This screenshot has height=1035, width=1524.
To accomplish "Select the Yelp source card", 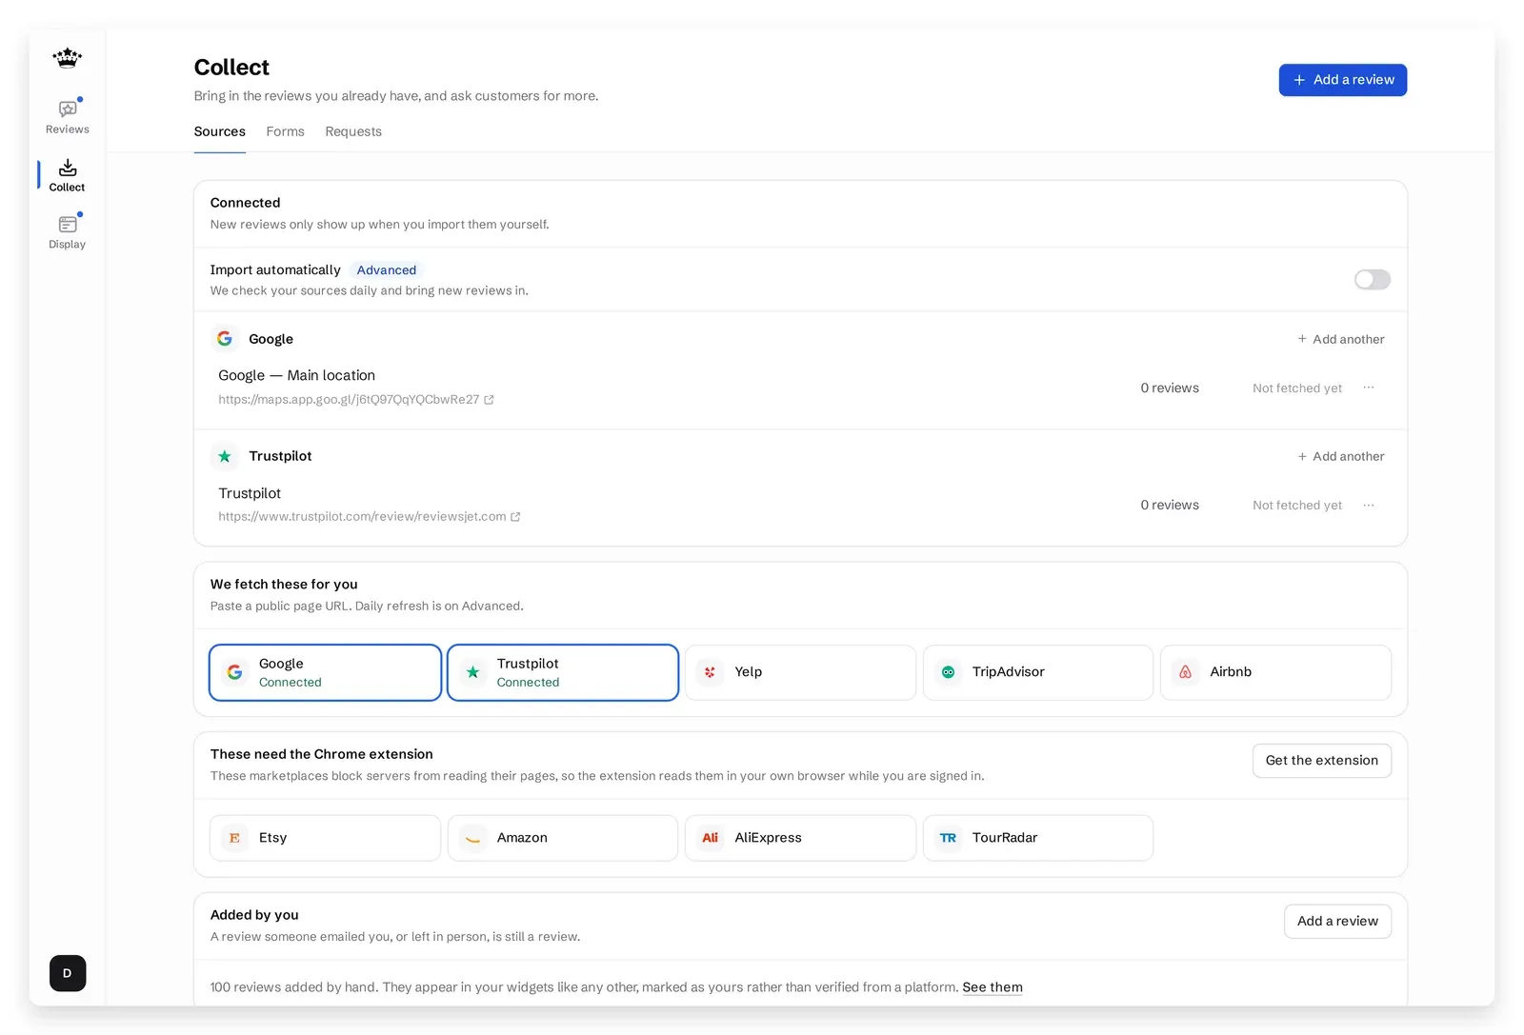I will click(x=800, y=672).
